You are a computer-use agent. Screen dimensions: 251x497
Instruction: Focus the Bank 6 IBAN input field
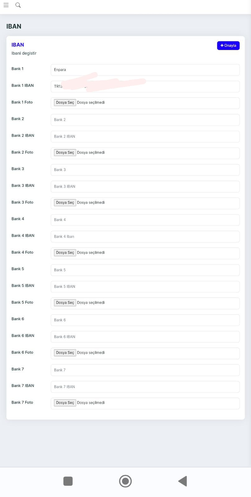pyautogui.click(x=145, y=337)
